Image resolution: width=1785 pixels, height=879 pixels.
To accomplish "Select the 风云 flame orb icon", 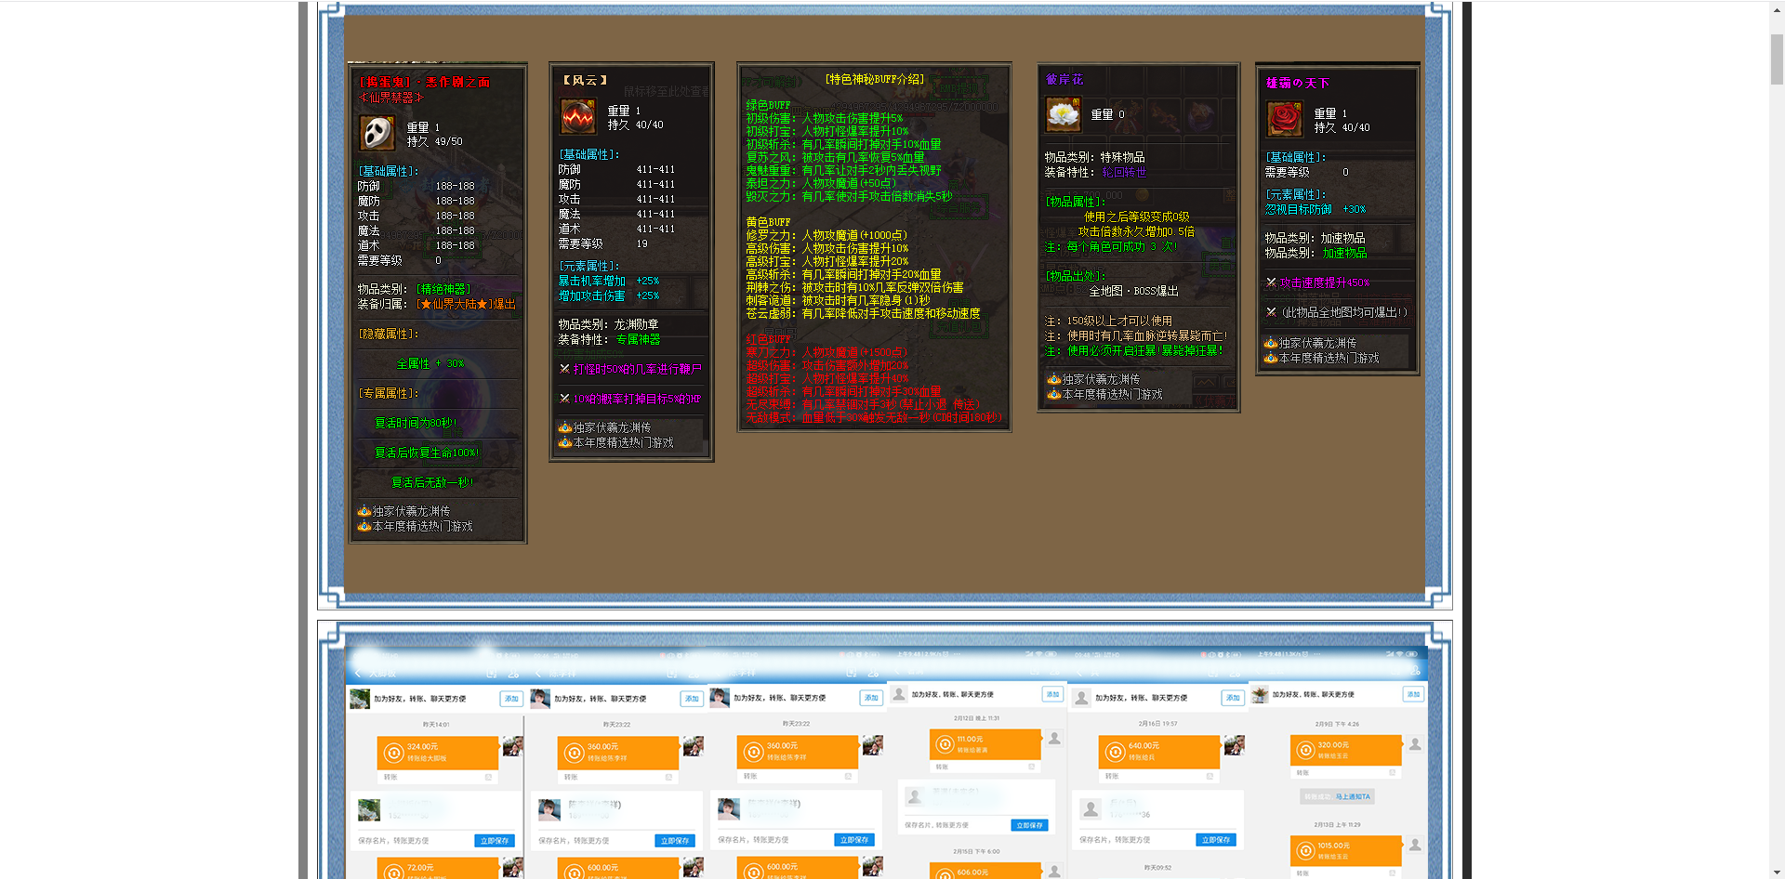I will 578,117.
